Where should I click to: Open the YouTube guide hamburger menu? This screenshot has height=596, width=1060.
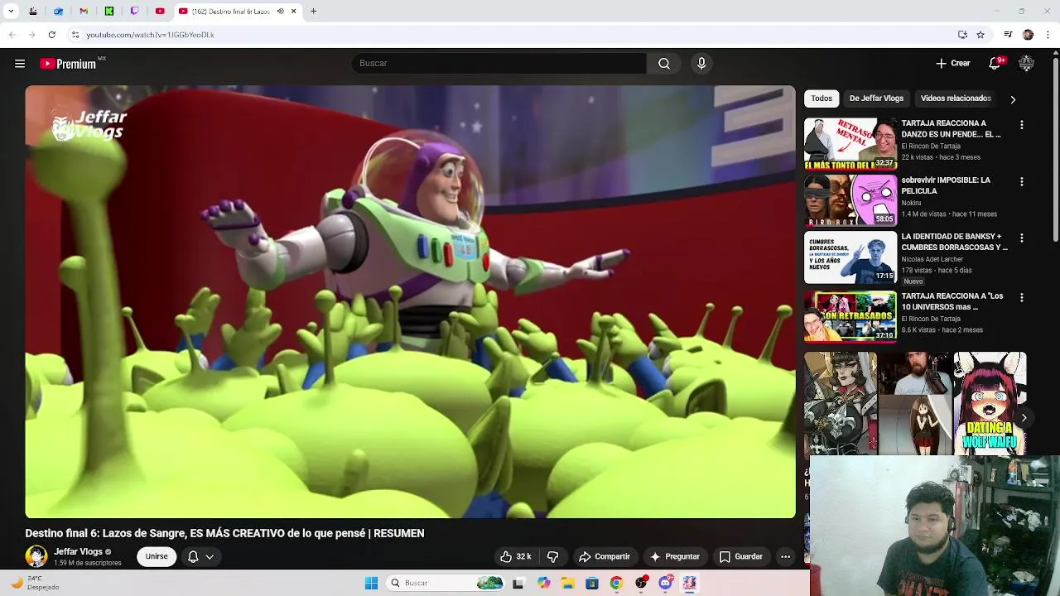pyautogui.click(x=20, y=64)
